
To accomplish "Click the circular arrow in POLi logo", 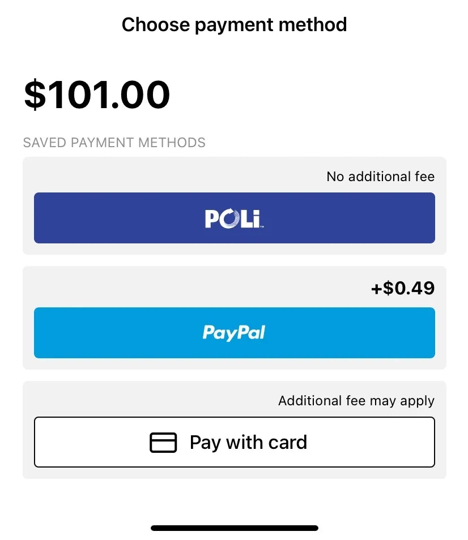I will coord(230,218).
